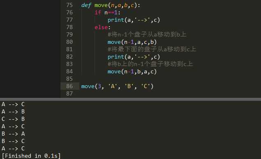This screenshot has height=159, width=261.
Task: Click line number 84 in the gutter
Action: pyautogui.click(x=69, y=72)
